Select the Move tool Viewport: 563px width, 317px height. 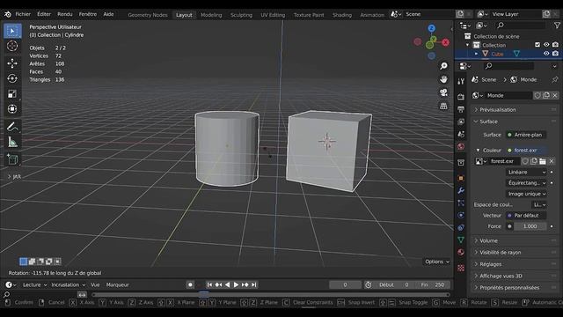[12, 63]
